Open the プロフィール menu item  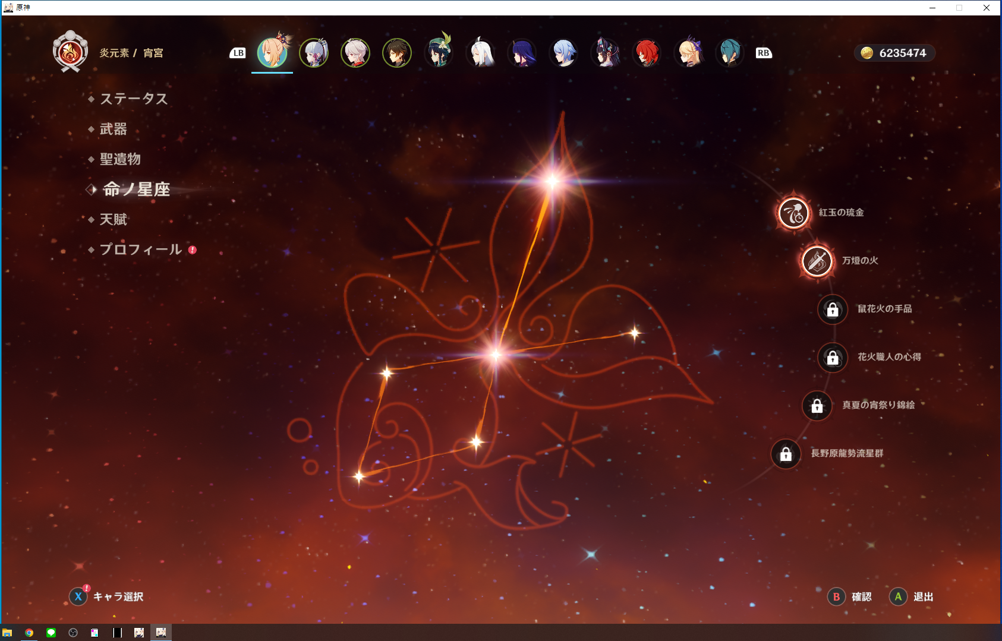(x=140, y=250)
